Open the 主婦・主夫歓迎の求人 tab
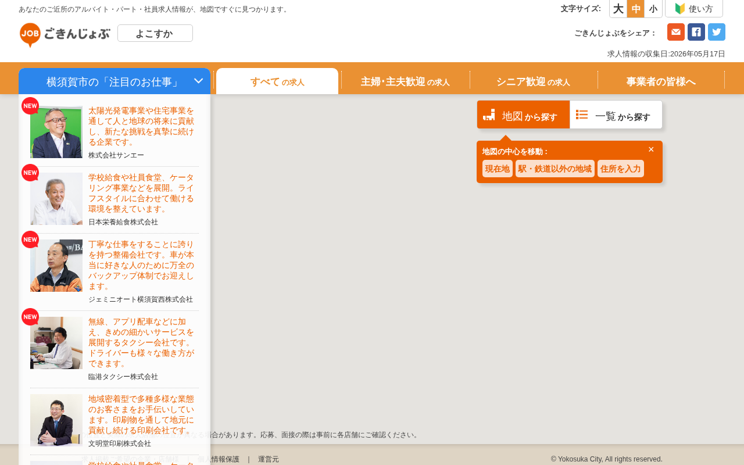The height and width of the screenshot is (465, 744). pyautogui.click(x=405, y=81)
